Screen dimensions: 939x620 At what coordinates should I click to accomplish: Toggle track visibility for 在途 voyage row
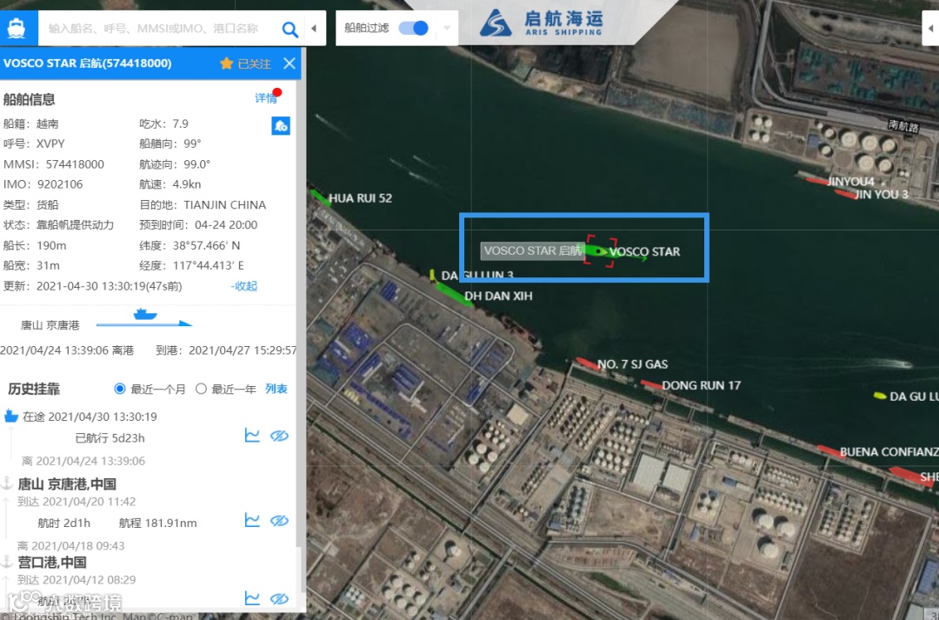pyautogui.click(x=279, y=436)
